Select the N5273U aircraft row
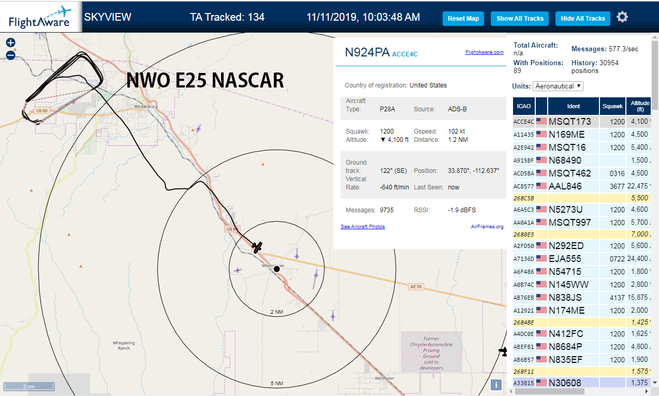This screenshot has height=396, width=659. (581, 210)
